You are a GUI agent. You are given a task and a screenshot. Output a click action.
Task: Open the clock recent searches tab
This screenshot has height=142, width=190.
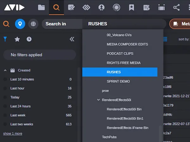pos(29,39)
